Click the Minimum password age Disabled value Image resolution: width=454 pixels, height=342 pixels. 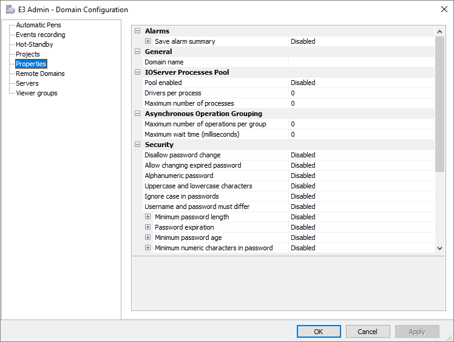pos(362,238)
